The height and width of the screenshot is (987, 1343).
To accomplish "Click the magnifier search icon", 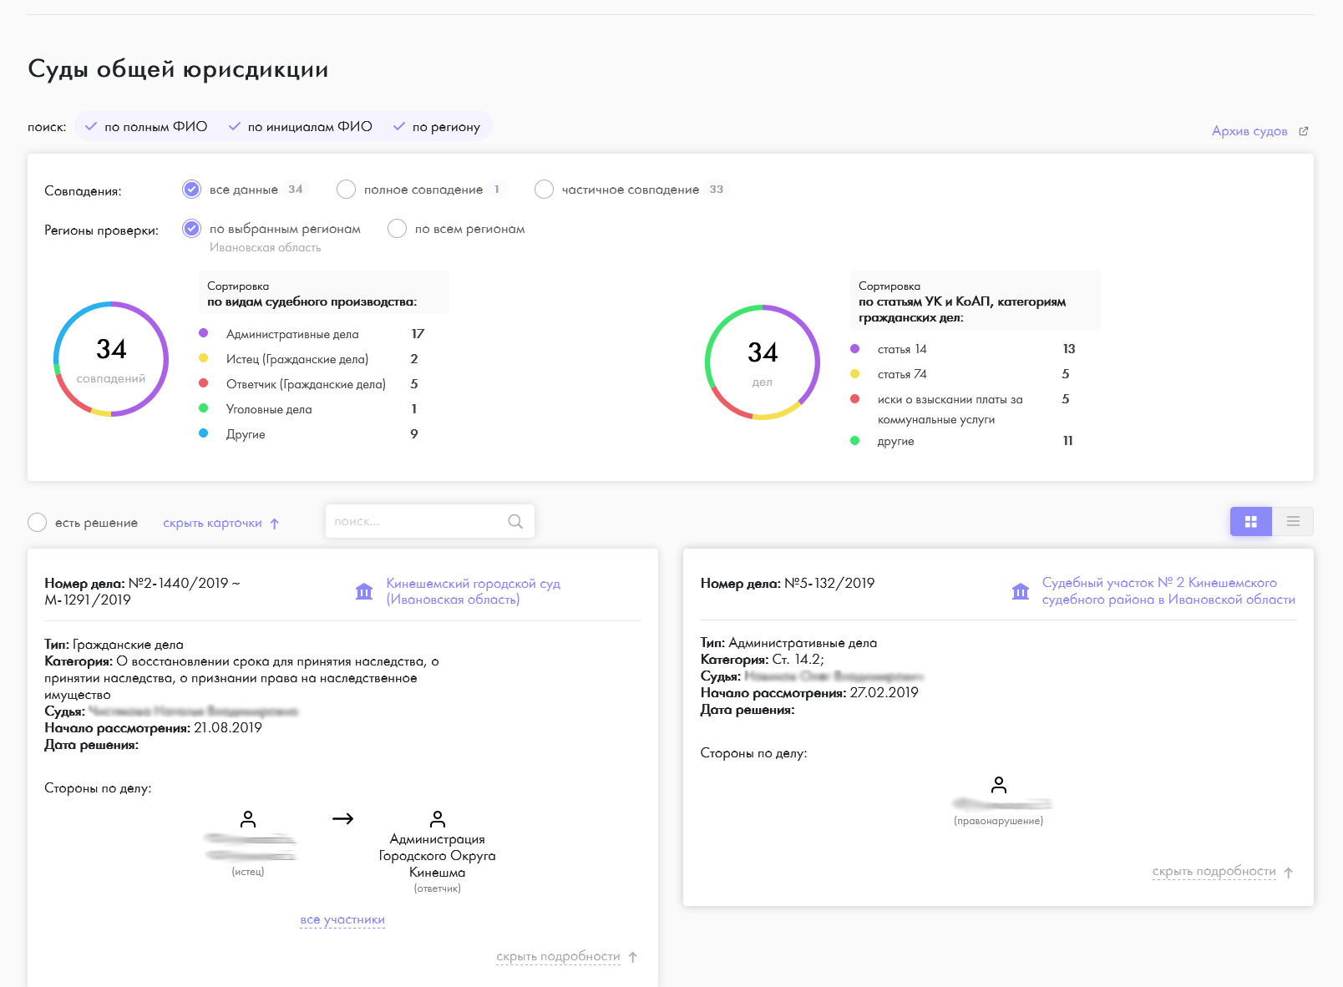I will (x=515, y=522).
